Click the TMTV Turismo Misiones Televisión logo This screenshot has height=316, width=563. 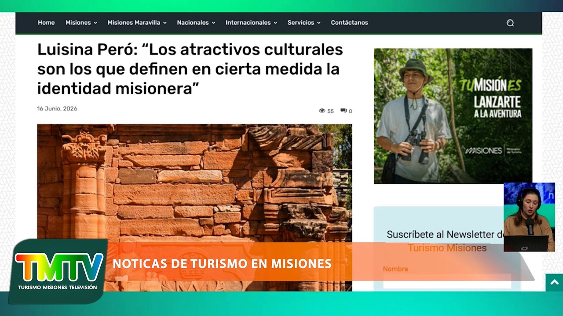pyautogui.click(x=58, y=271)
